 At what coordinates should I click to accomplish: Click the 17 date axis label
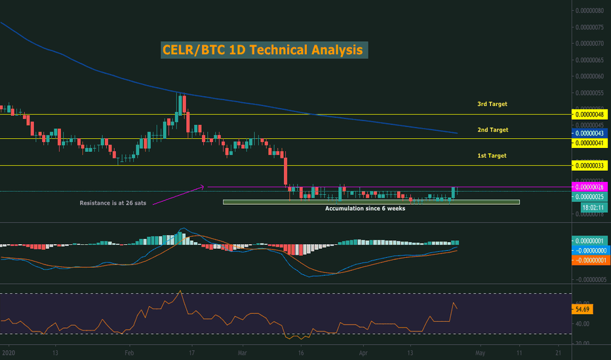coord(191,353)
